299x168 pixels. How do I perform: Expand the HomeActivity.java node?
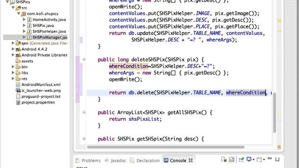tap(24, 20)
